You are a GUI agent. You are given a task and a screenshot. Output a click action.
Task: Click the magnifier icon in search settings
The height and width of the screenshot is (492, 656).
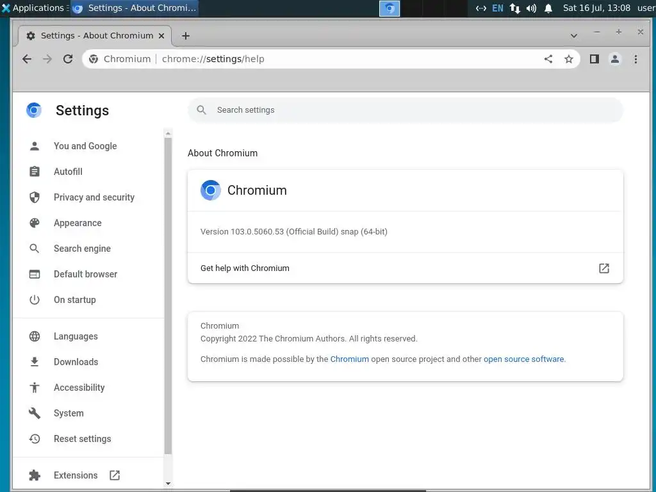tap(201, 110)
